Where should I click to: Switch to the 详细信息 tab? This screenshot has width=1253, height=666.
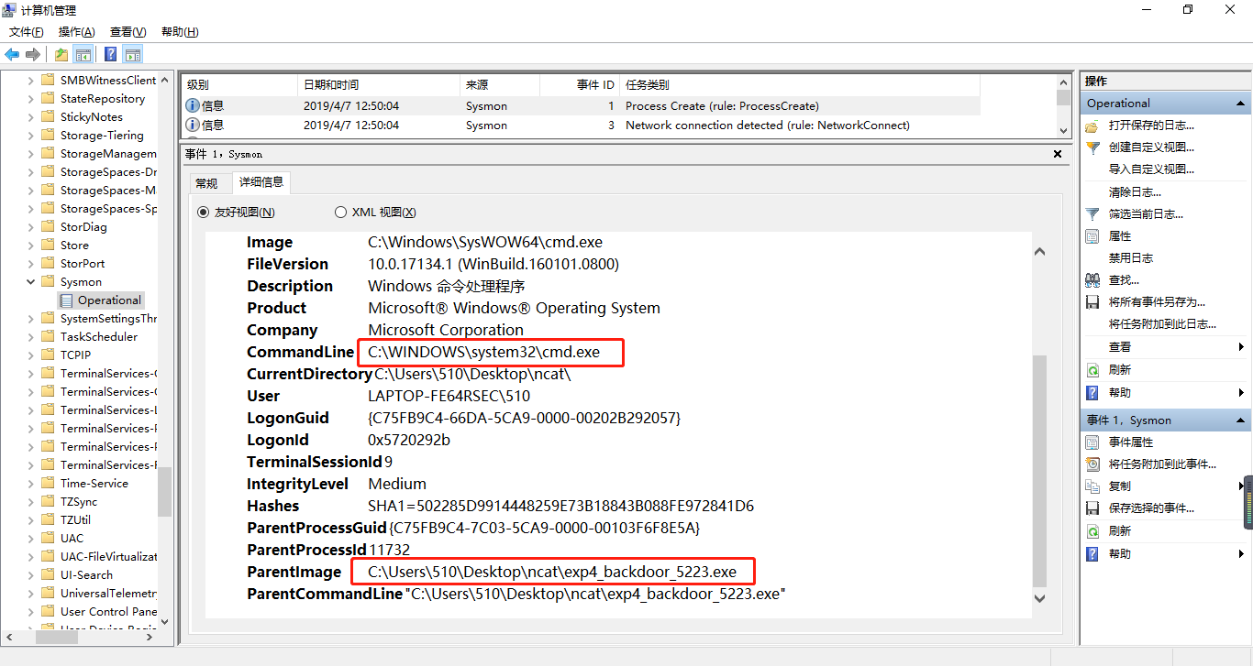[x=261, y=182]
